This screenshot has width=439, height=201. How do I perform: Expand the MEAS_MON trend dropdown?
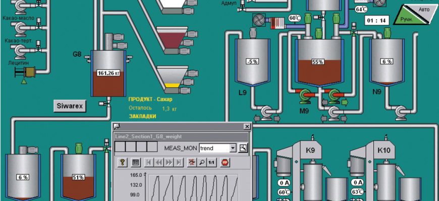tap(233, 148)
